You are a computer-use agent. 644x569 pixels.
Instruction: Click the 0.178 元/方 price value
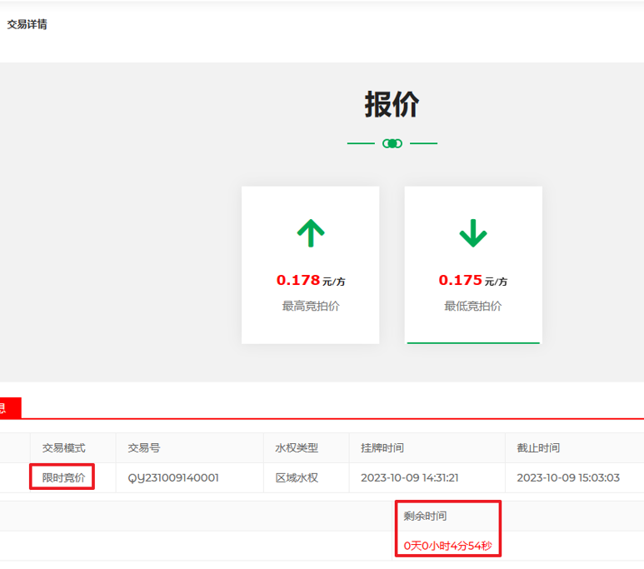[x=310, y=281]
